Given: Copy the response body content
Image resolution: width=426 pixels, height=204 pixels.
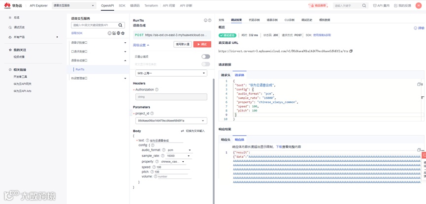Looking at the screenshot, I should click(x=419, y=150).
